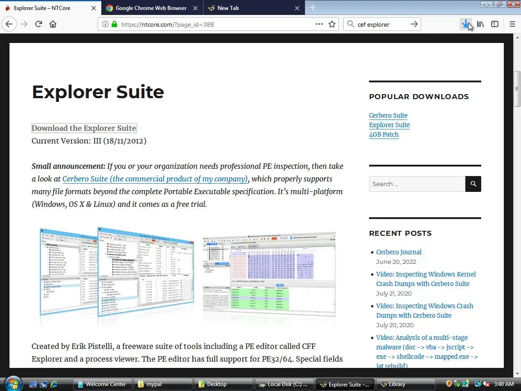The image size is (521, 391).
Task: Open the browser home page
Action: tap(53, 24)
